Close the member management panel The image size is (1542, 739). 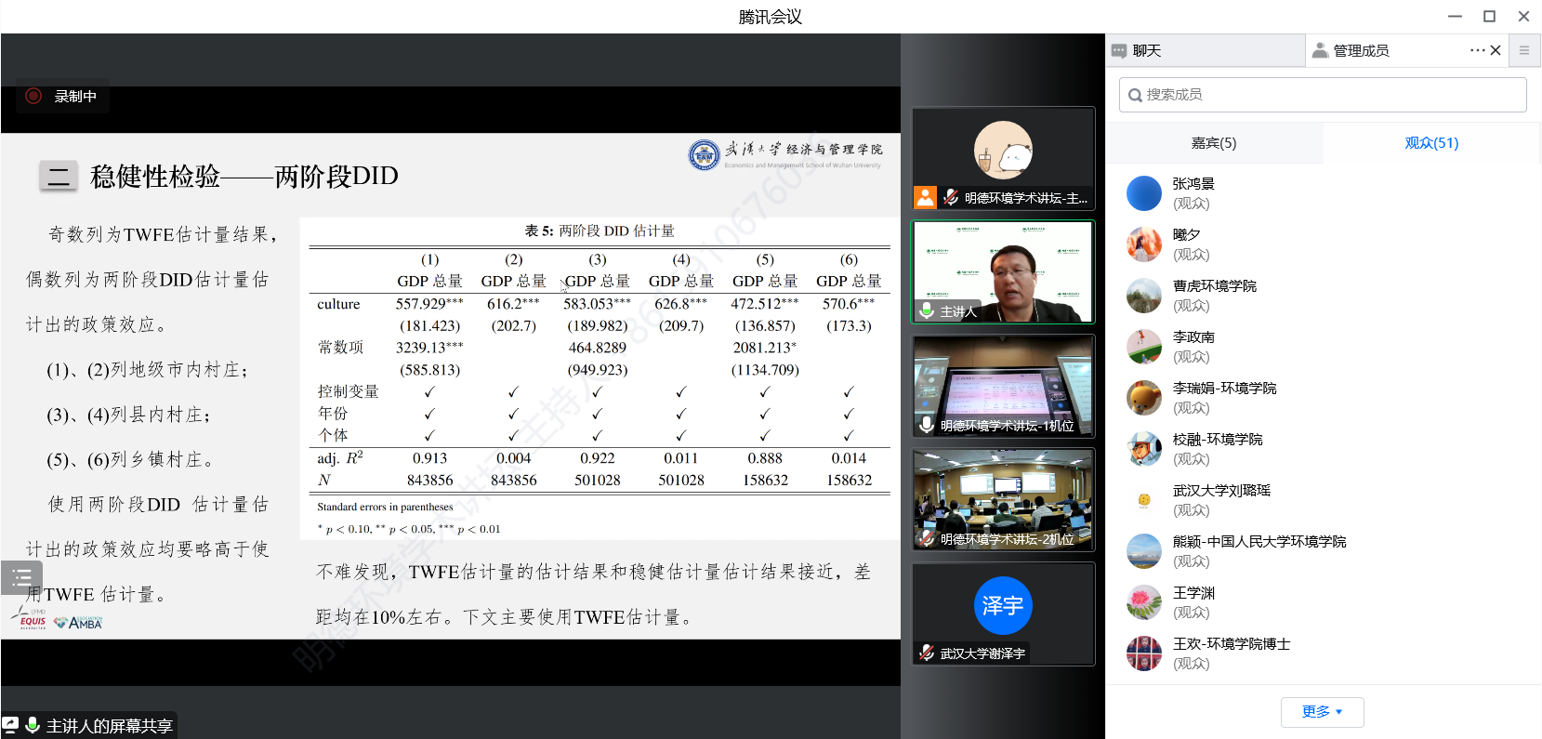coord(1496,50)
